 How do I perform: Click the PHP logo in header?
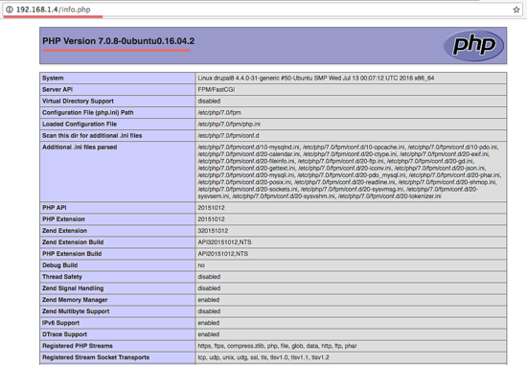point(473,45)
